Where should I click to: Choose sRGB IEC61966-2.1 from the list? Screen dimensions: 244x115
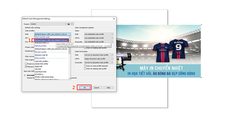click(x=42, y=42)
